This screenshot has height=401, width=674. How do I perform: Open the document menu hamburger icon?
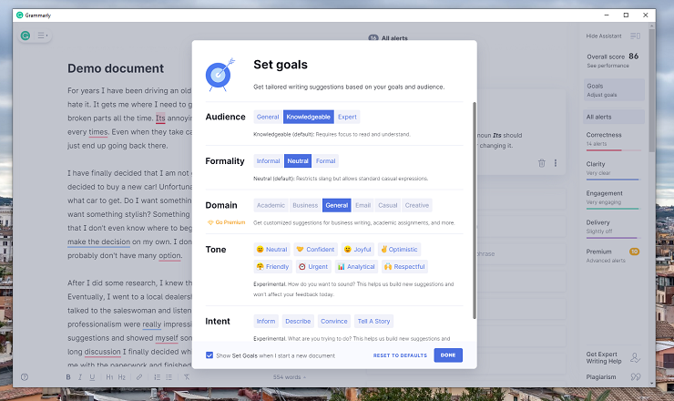42,36
